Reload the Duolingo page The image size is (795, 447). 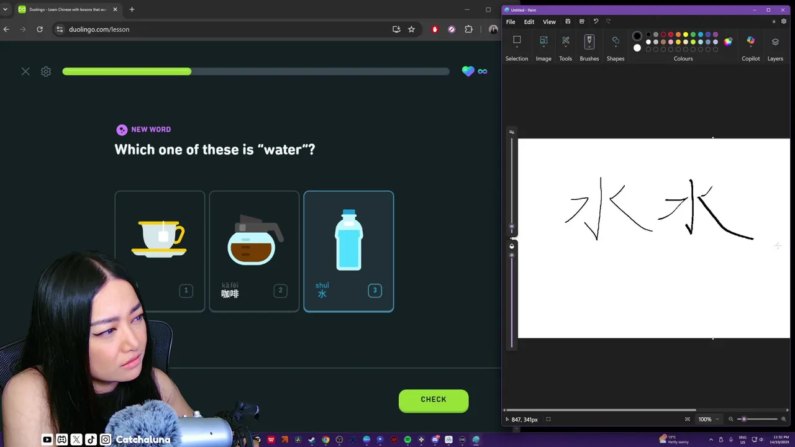(40, 29)
